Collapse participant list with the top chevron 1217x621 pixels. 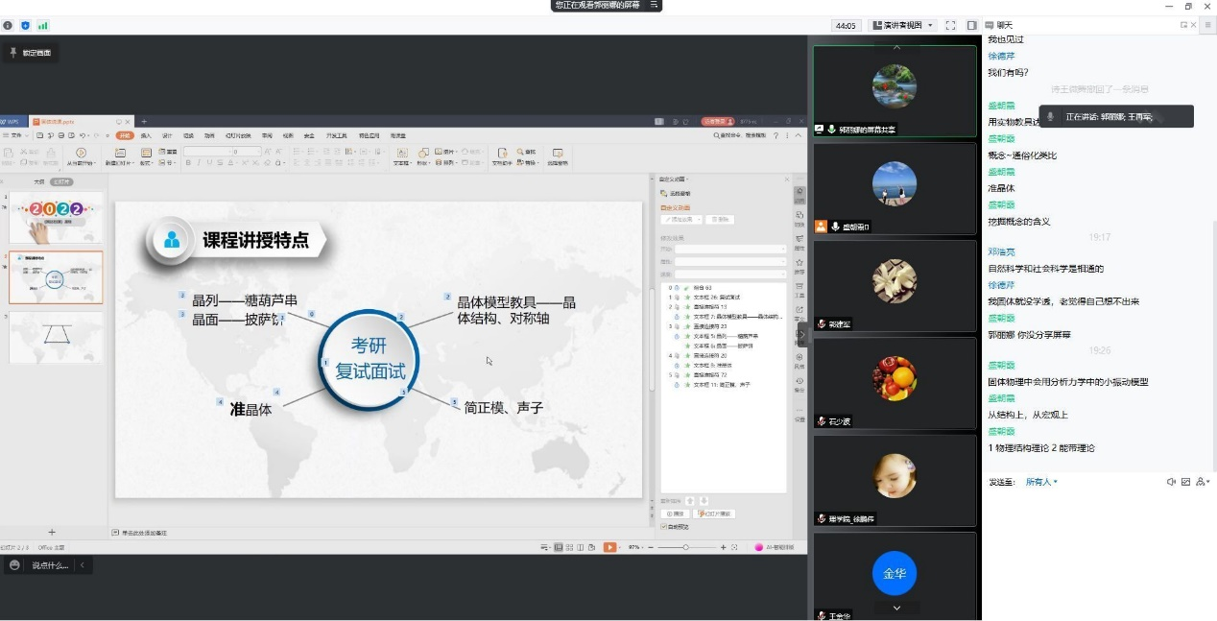[896, 46]
